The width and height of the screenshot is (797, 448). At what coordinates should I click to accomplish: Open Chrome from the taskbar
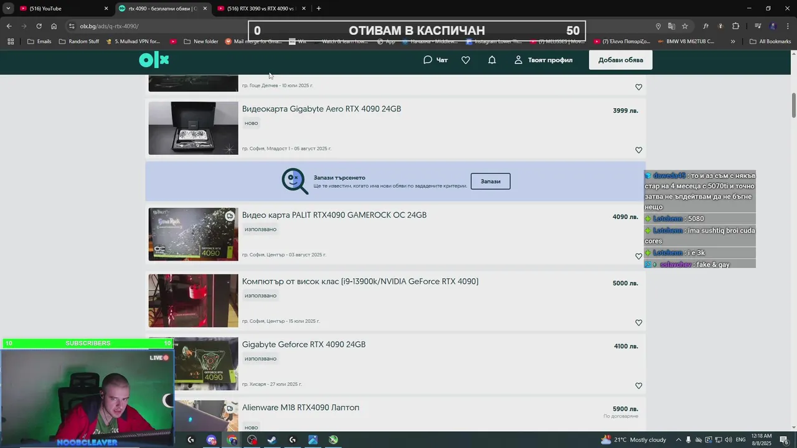click(x=232, y=440)
